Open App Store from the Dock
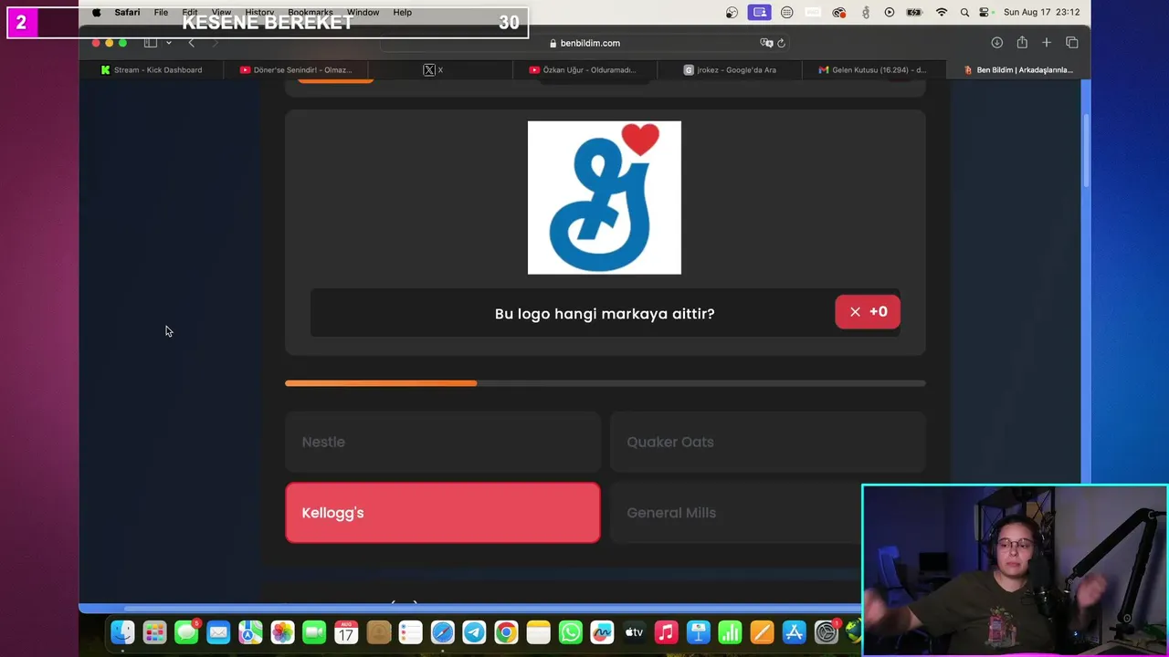1169x657 pixels. (x=794, y=632)
